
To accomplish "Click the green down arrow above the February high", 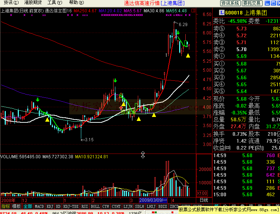I will coord(115,80).
